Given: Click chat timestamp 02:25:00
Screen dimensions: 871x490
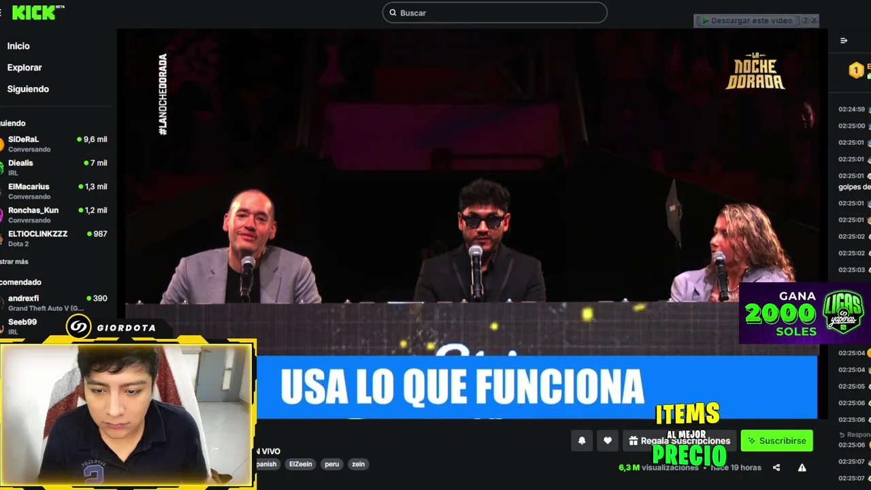Looking at the screenshot, I should pos(851,126).
